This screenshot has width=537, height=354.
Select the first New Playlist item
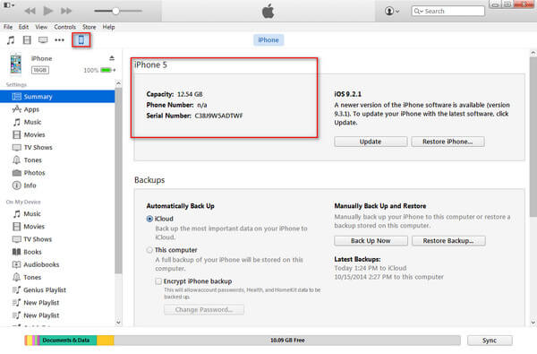pos(57,303)
